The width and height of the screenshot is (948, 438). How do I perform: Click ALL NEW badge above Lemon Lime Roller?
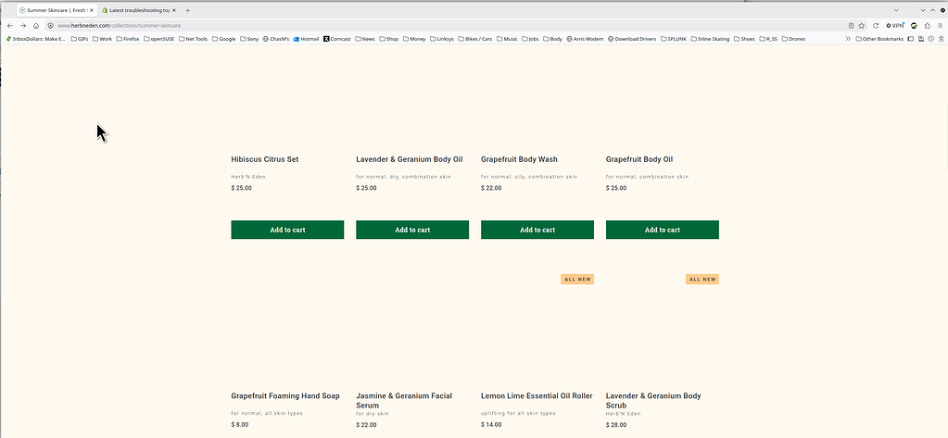pos(577,279)
